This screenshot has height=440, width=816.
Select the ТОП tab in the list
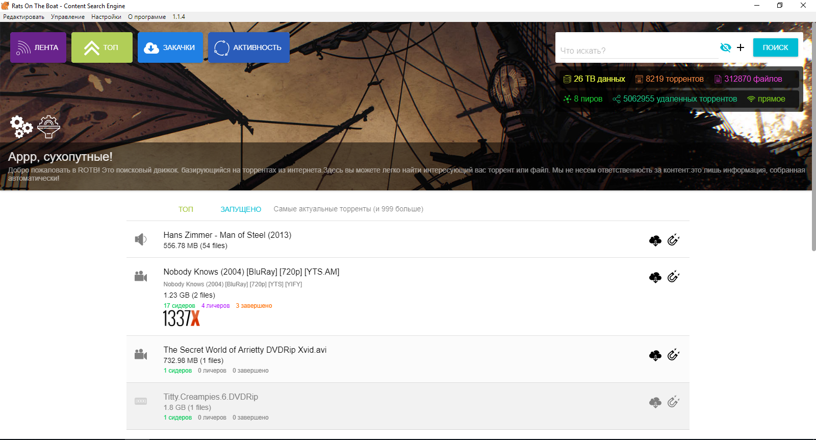(x=186, y=209)
